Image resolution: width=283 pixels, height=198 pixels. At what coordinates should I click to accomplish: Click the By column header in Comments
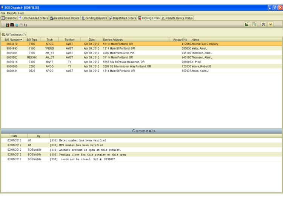(x=38, y=136)
